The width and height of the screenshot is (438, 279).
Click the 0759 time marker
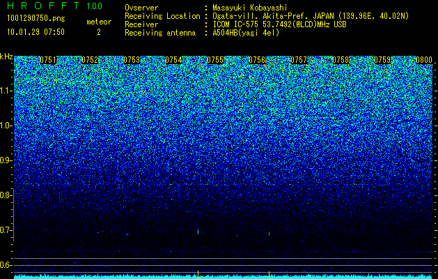point(382,60)
